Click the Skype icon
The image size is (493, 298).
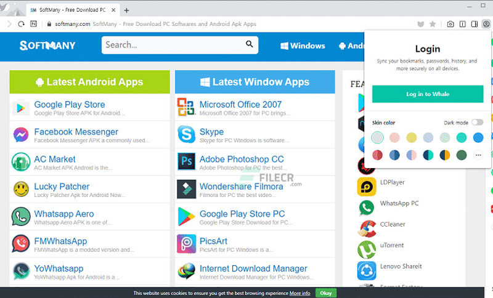[186, 134]
